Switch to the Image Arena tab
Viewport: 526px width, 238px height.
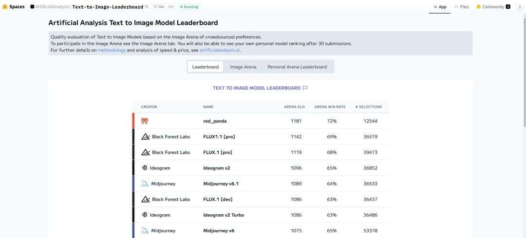pos(243,67)
